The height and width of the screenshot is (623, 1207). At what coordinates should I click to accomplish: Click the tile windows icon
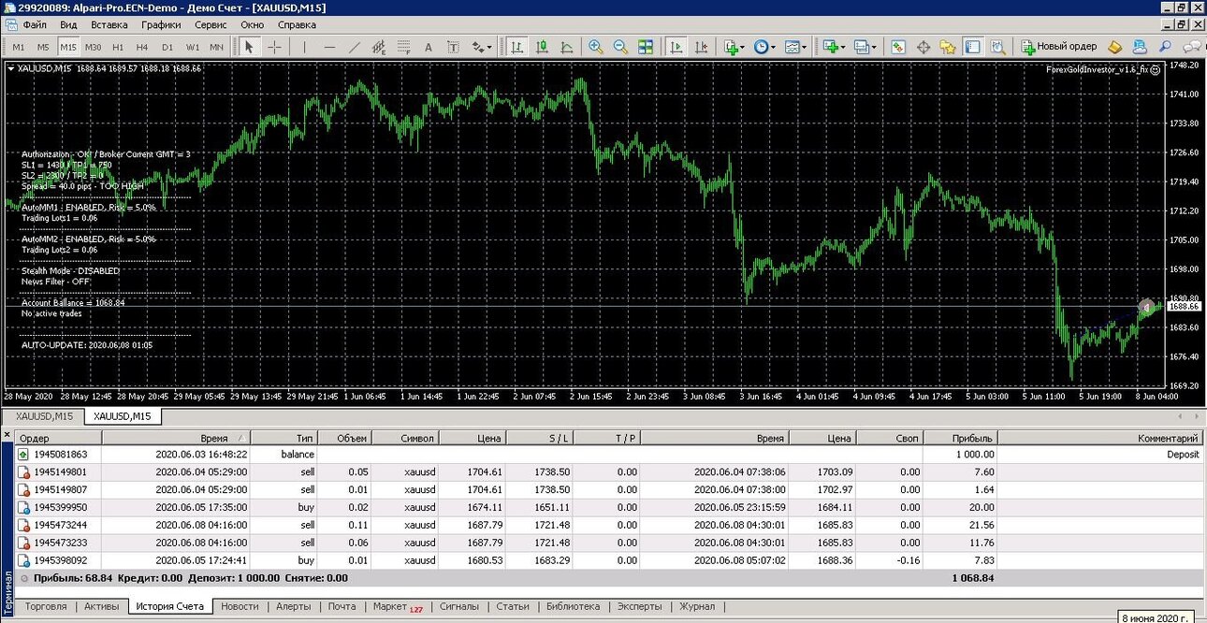pos(646,47)
